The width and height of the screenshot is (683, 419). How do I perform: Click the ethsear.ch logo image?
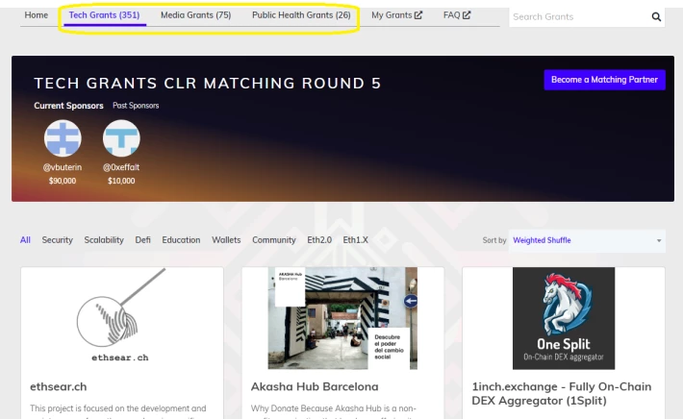(121, 317)
